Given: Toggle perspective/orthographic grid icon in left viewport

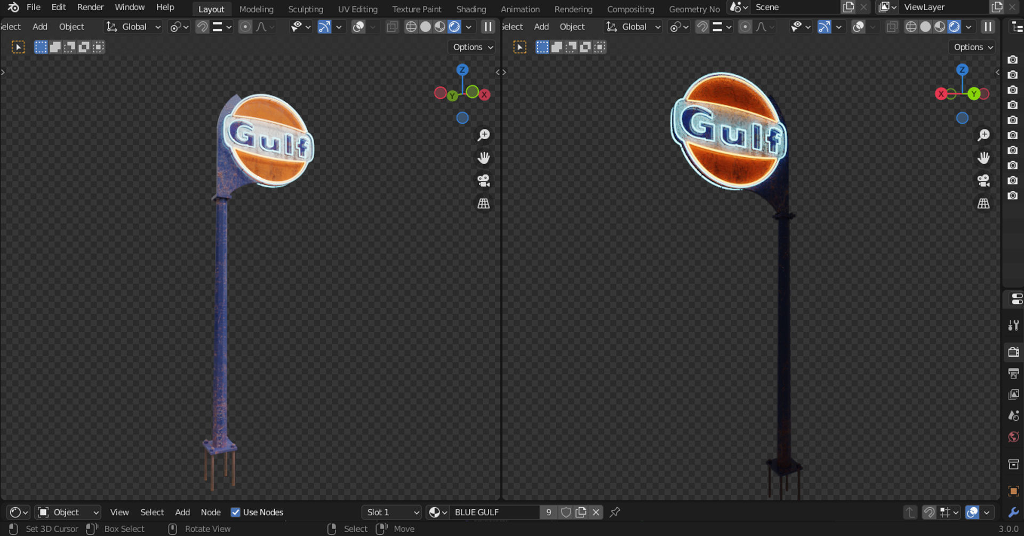Looking at the screenshot, I should tap(483, 204).
